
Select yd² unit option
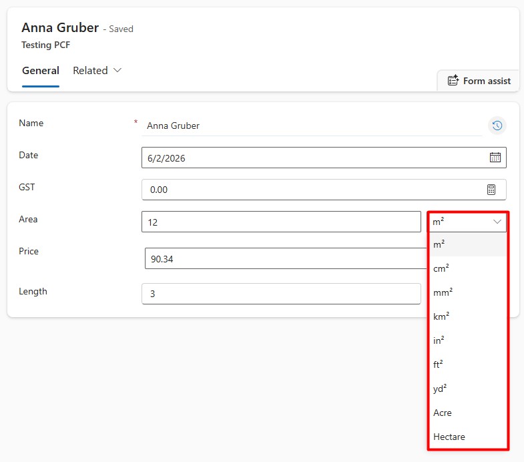[467, 389]
